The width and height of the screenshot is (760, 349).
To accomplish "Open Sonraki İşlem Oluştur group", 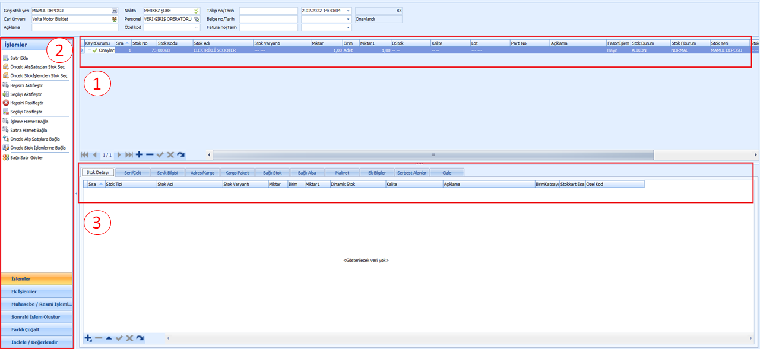I will coord(37,317).
